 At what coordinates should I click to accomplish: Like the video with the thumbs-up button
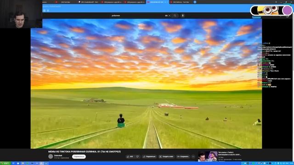130,157
